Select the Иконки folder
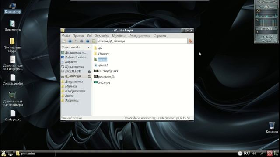Image resolution: width=280 pixels, height=157 pixels. [x=101, y=54]
